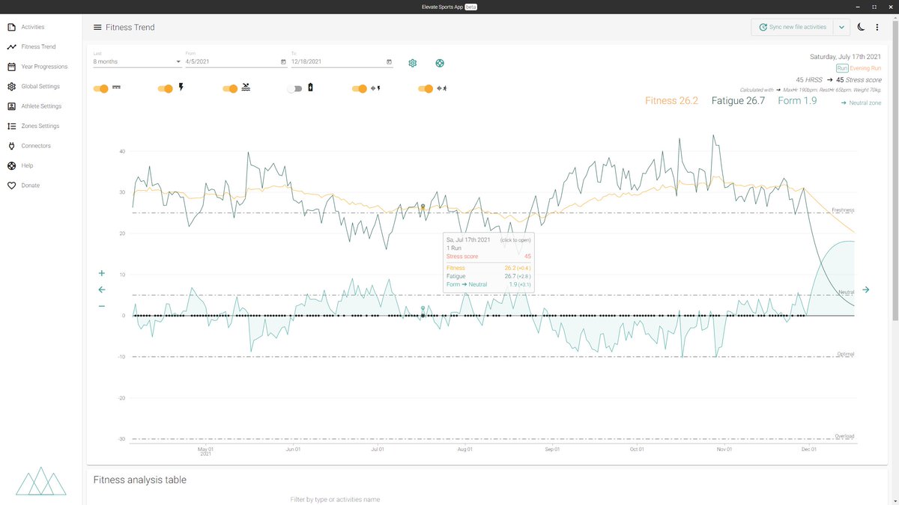Click the Neutral zone link
899x505 pixels.
click(861, 102)
